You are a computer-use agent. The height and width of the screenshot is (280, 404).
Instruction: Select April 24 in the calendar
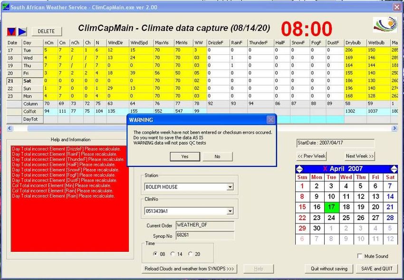coord(331,218)
